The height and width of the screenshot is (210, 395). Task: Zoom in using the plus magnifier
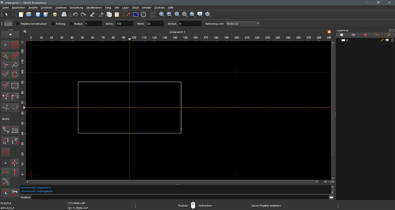point(161,14)
